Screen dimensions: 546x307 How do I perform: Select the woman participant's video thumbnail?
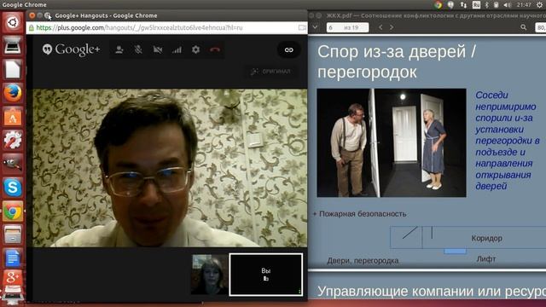(209, 275)
